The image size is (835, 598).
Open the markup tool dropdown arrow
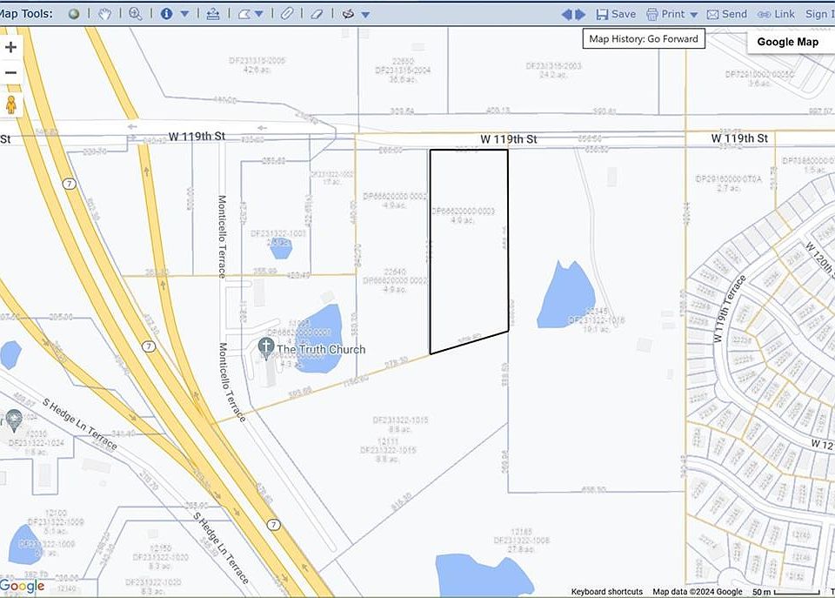(365, 15)
